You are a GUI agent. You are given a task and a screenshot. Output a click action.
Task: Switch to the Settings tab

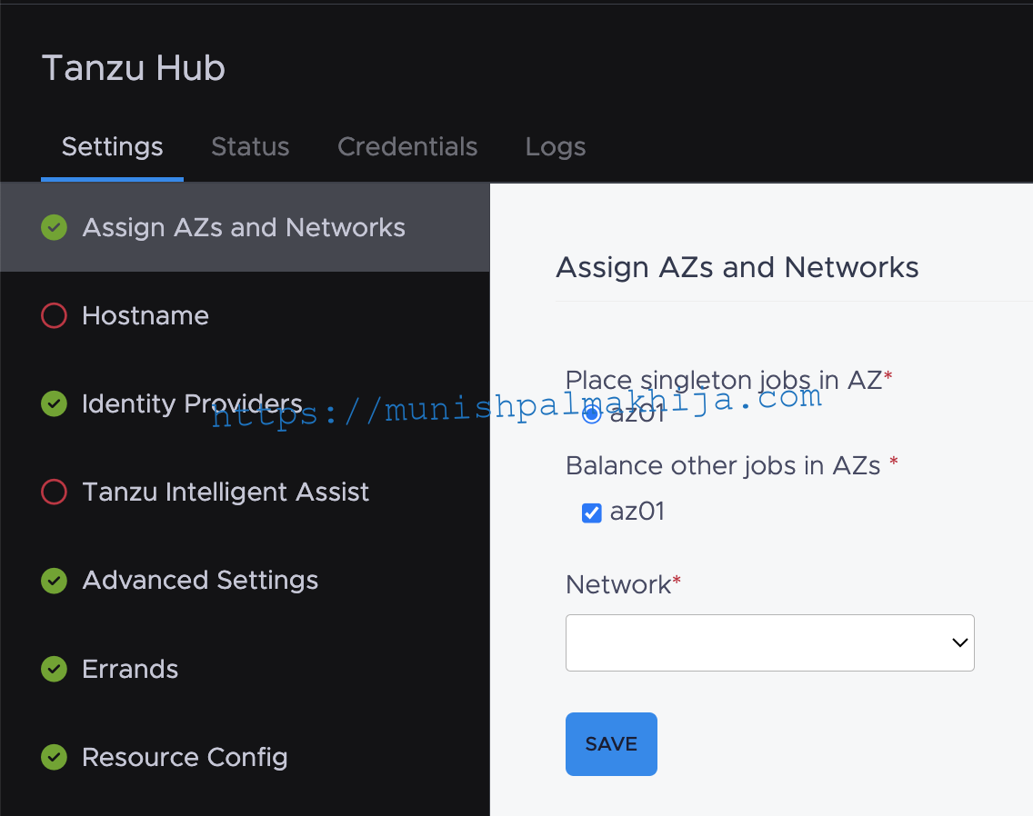pyautogui.click(x=112, y=146)
